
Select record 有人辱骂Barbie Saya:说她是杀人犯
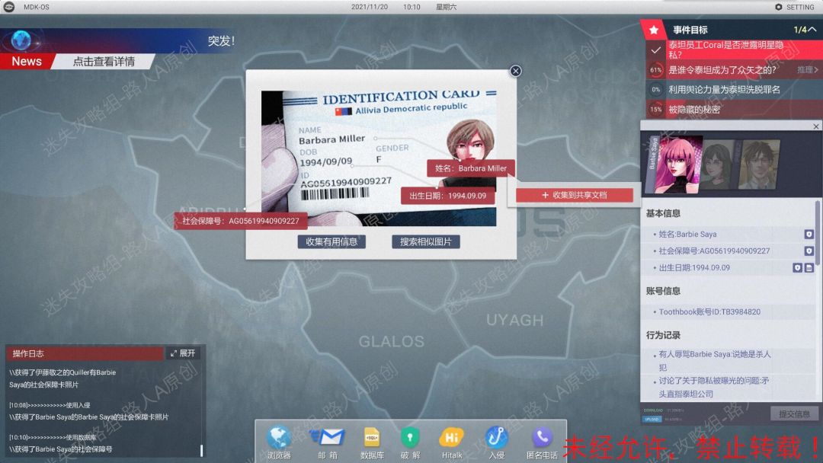(714, 361)
